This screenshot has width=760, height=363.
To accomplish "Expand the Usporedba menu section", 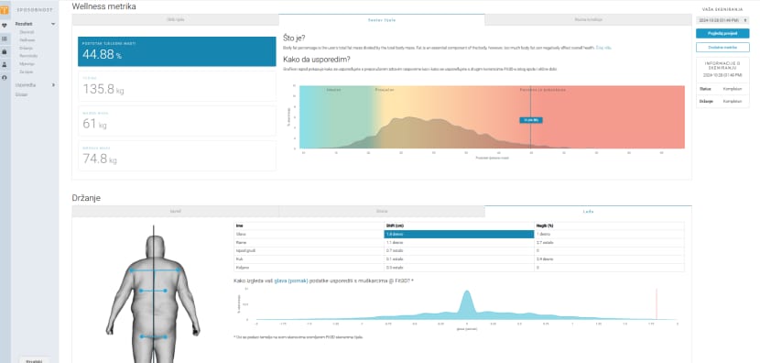I will [x=53, y=85].
